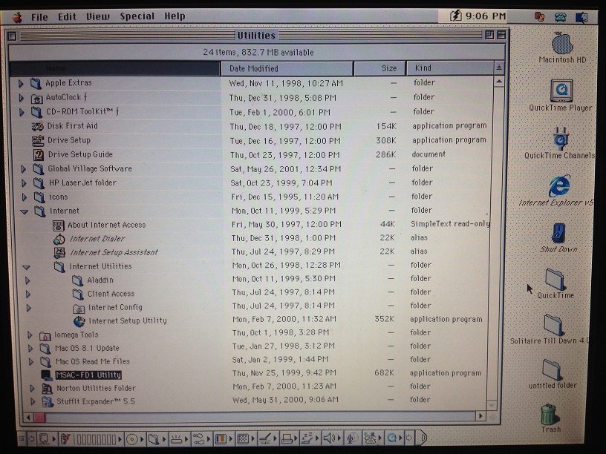This screenshot has height=454, width=606.
Task: Click the horizontal scrollbar right arrow
Action: coord(480,415)
